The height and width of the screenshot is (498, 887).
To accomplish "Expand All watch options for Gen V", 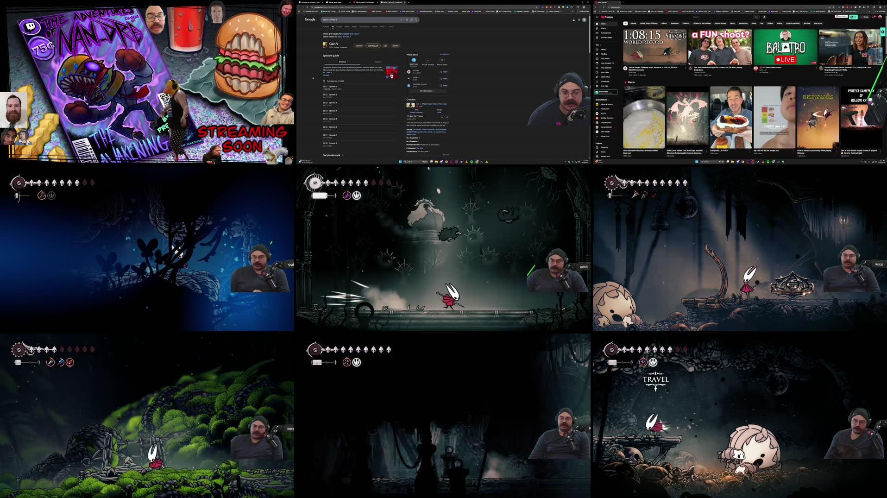I will pos(427,91).
